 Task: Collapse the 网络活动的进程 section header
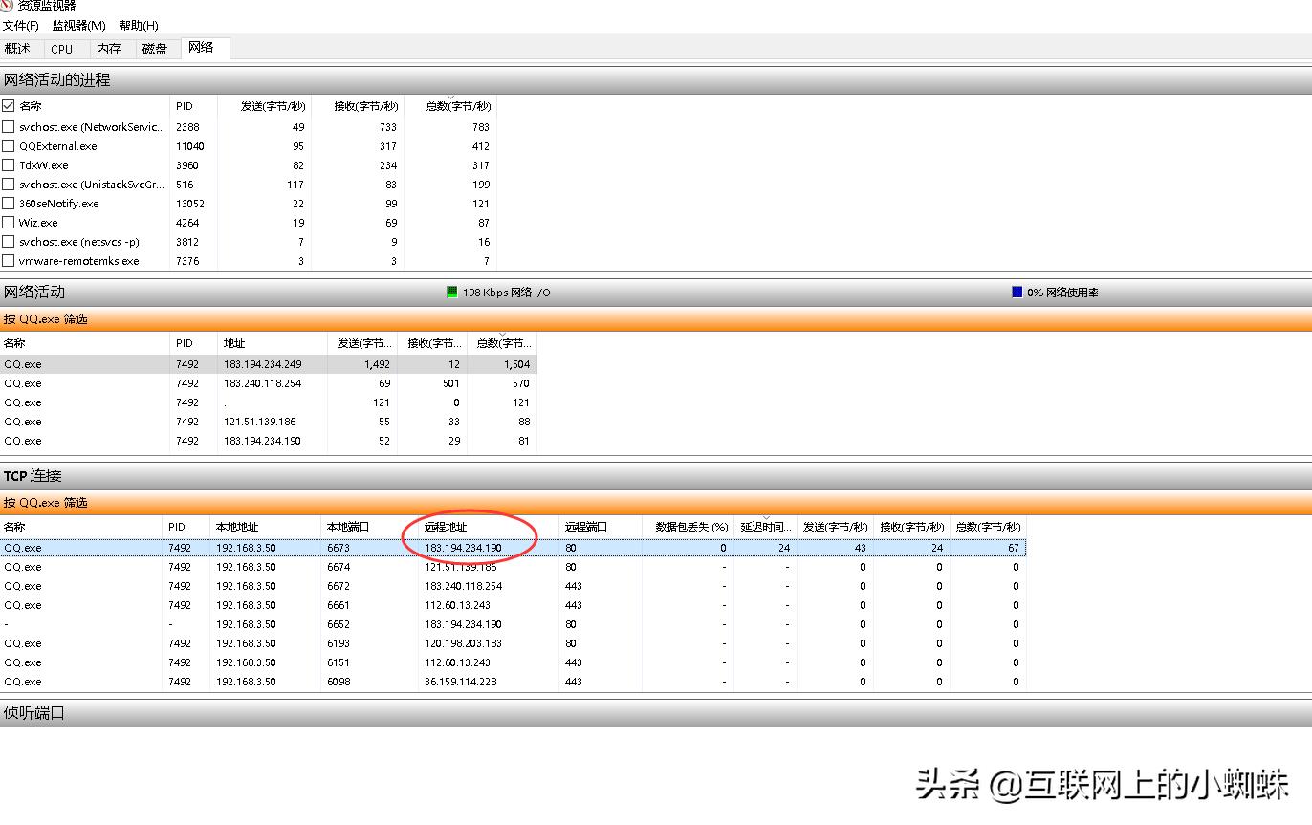point(656,80)
